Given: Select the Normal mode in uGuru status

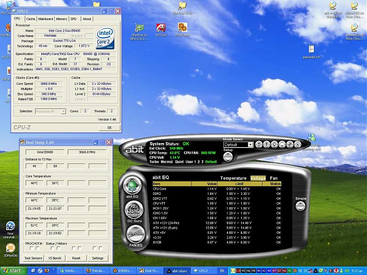Looking at the screenshot, I should point(167,162).
